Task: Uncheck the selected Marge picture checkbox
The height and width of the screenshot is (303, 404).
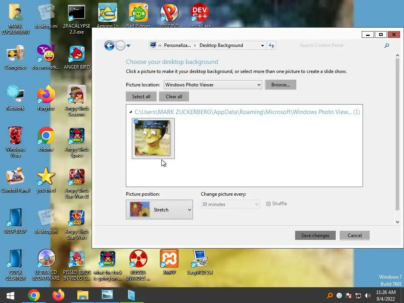Action: pos(136,122)
